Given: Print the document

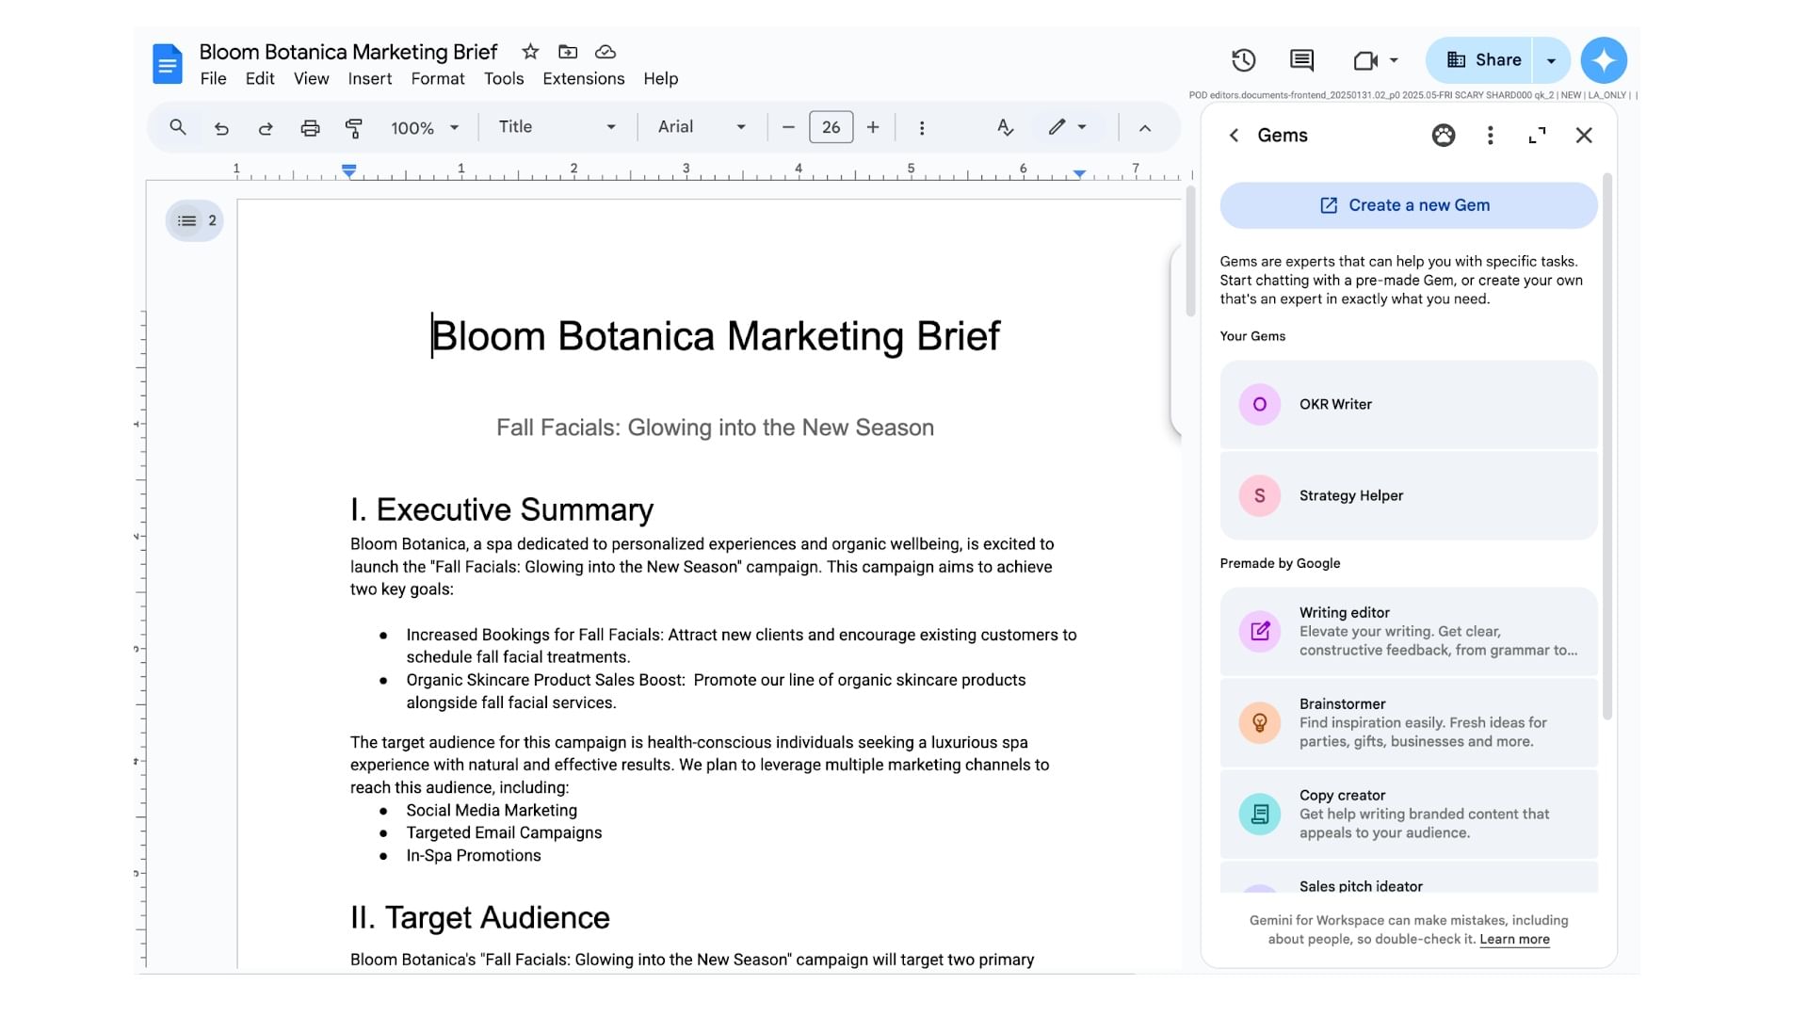Looking at the screenshot, I should click(311, 127).
